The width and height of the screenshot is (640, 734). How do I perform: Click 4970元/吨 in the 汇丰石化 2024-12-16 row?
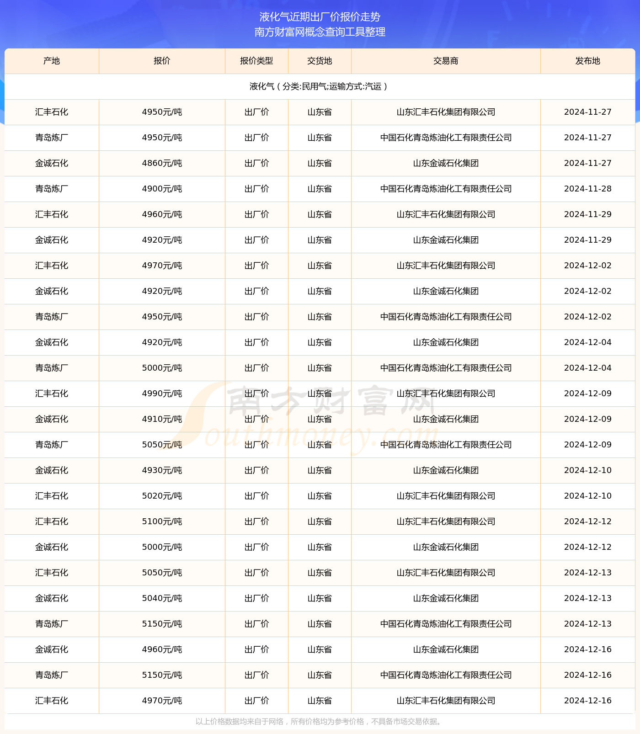[162, 701]
